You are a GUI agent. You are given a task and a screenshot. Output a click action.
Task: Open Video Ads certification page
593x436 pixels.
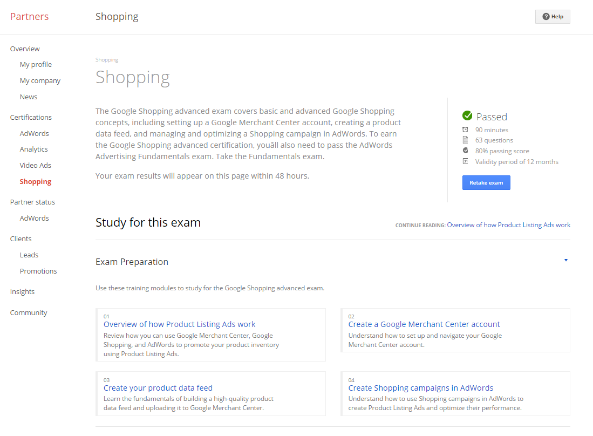click(36, 165)
